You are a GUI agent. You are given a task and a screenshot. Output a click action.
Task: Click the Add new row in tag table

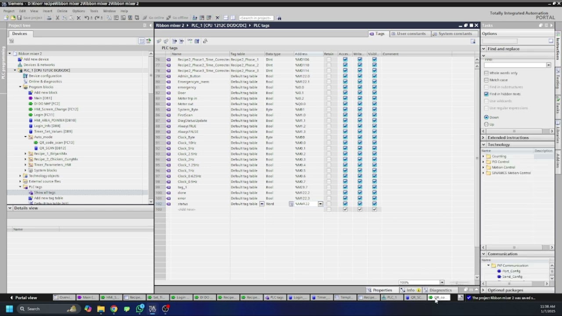point(187,209)
